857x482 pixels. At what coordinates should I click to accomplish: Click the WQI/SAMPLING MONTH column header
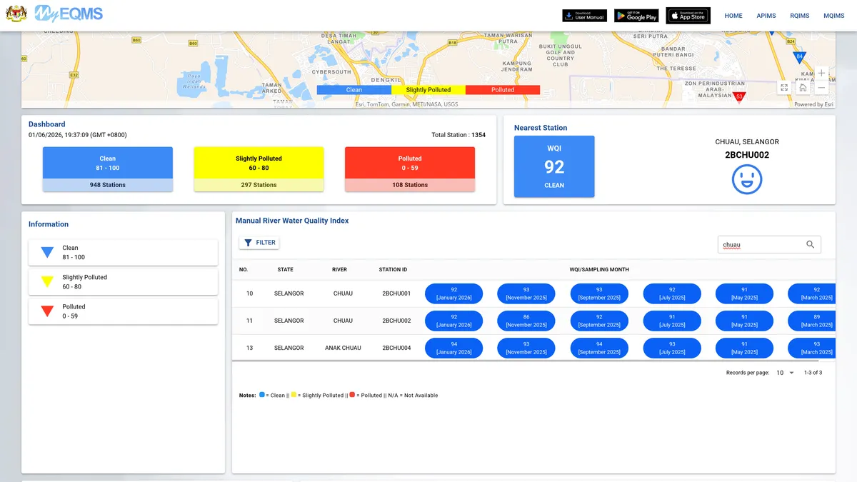(599, 270)
